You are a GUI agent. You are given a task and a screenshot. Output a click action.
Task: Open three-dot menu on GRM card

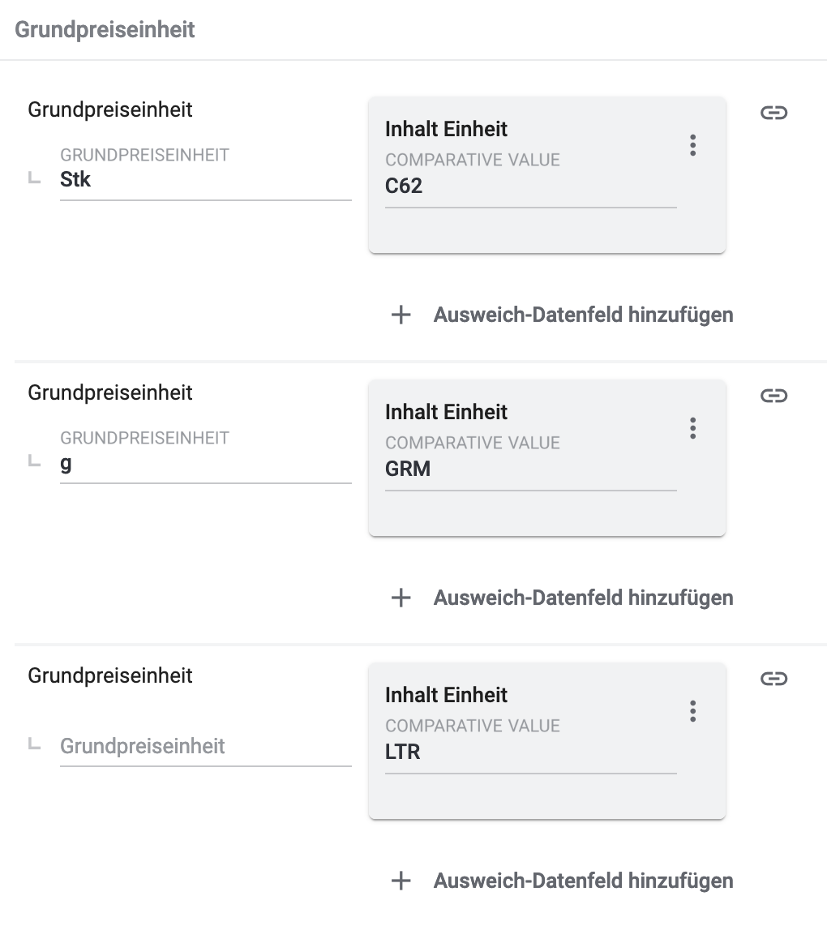pos(692,428)
